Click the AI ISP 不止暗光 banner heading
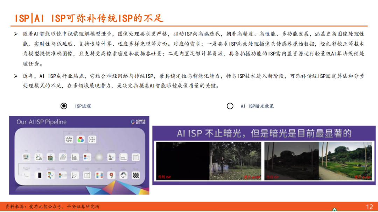This screenshot has height=212, width=378. (x=264, y=133)
